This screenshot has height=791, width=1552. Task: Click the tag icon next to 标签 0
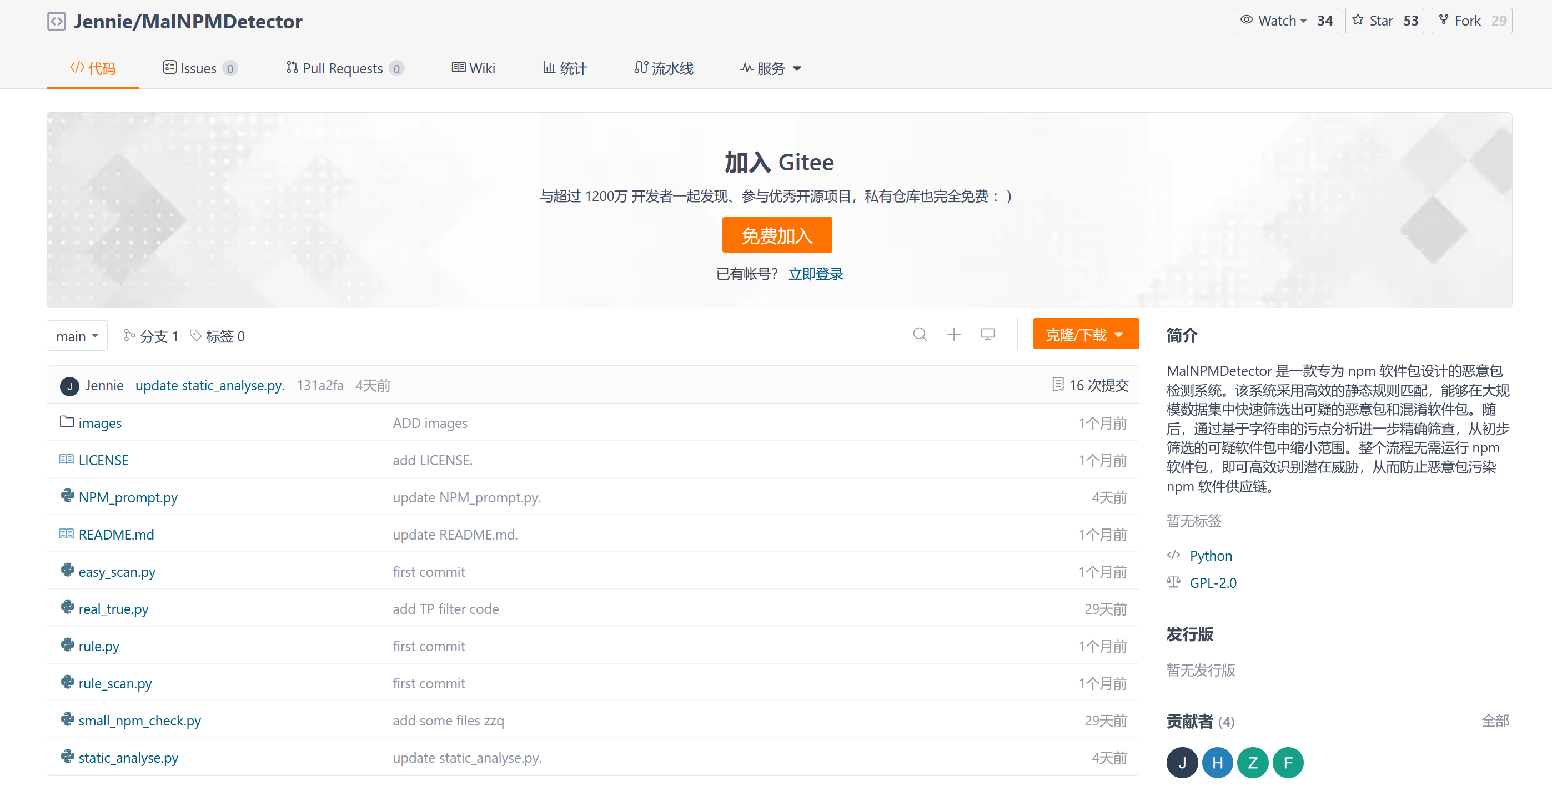(x=195, y=335)
